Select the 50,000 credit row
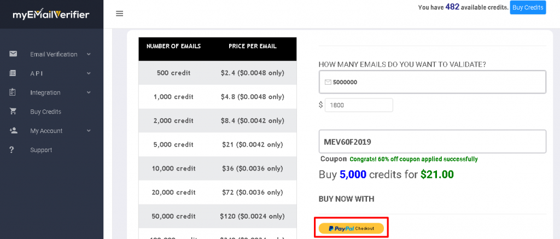The width and height of the screenshot is (560, 239). [x=218, y=217]
